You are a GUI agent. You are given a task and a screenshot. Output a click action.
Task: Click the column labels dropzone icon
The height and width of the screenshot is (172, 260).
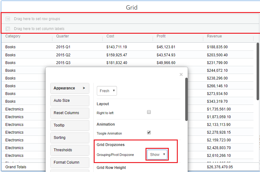click(8, 29)
